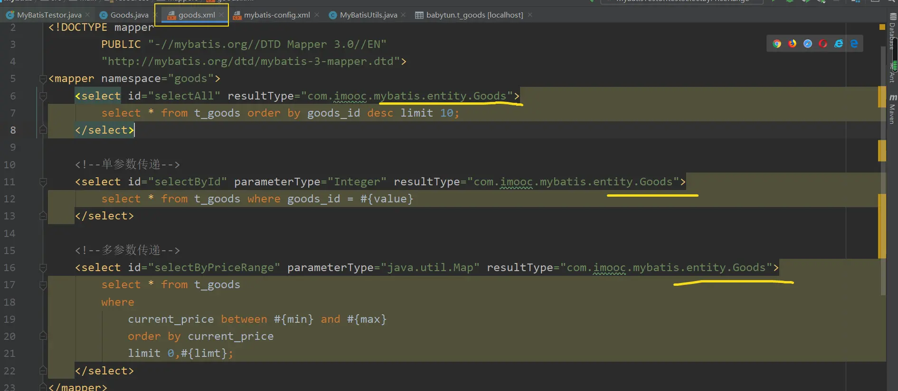Open preview in Safari browser icon

click(x=808, y=44)
